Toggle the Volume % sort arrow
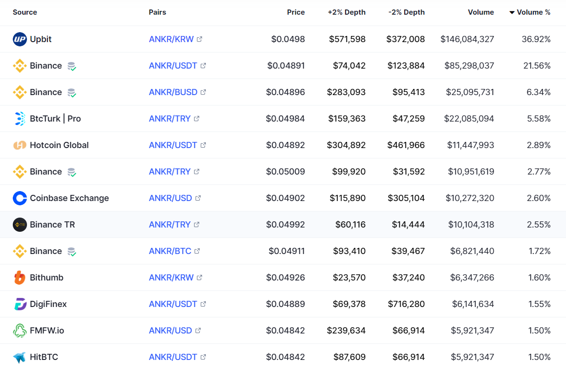This screenshot has height=368, width=566. (512, 12)
